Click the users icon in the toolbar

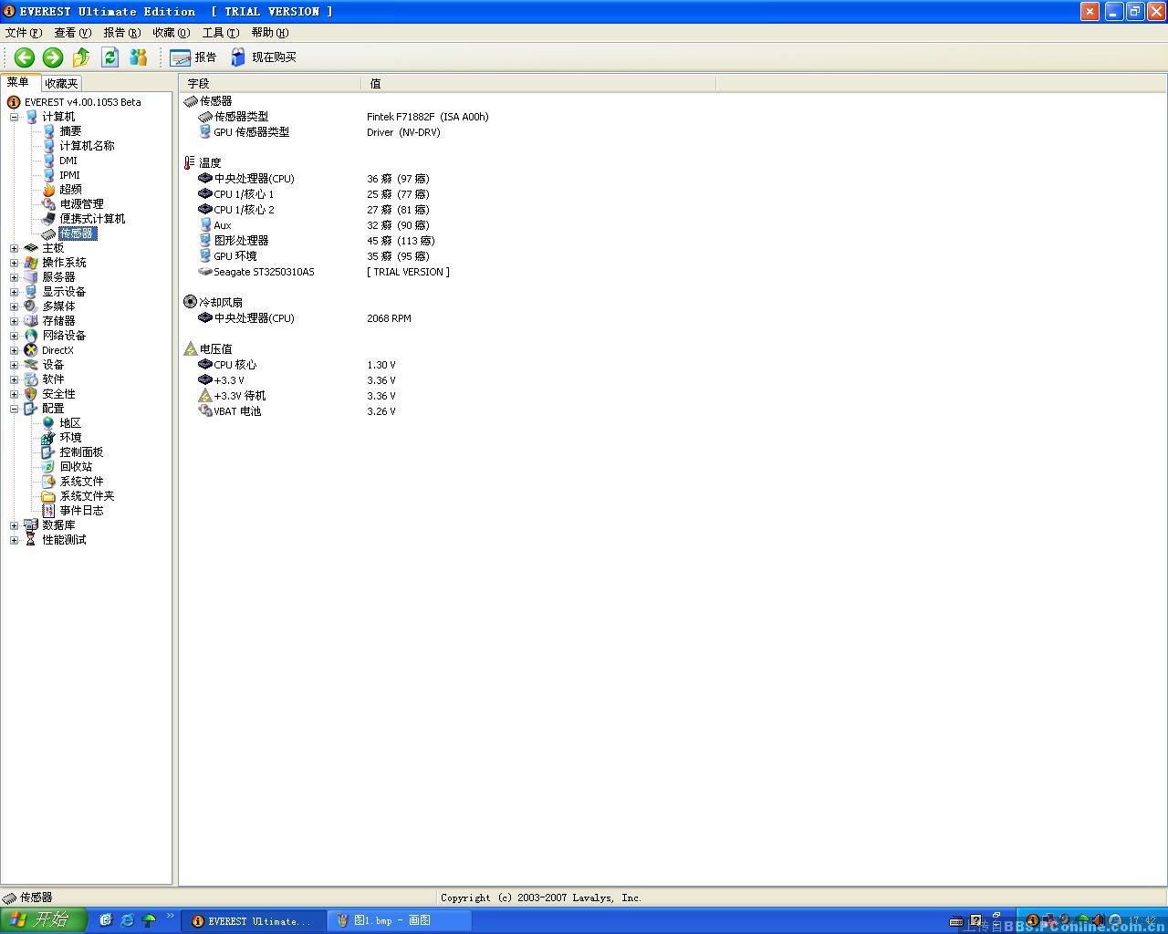138,57
